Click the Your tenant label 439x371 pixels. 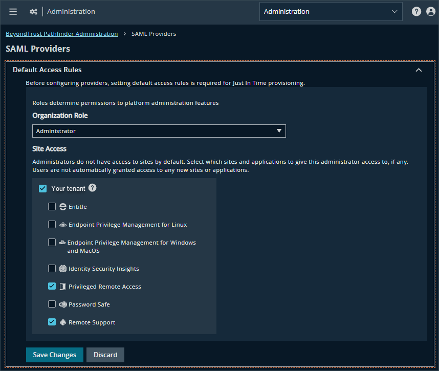tap(68, 188)
